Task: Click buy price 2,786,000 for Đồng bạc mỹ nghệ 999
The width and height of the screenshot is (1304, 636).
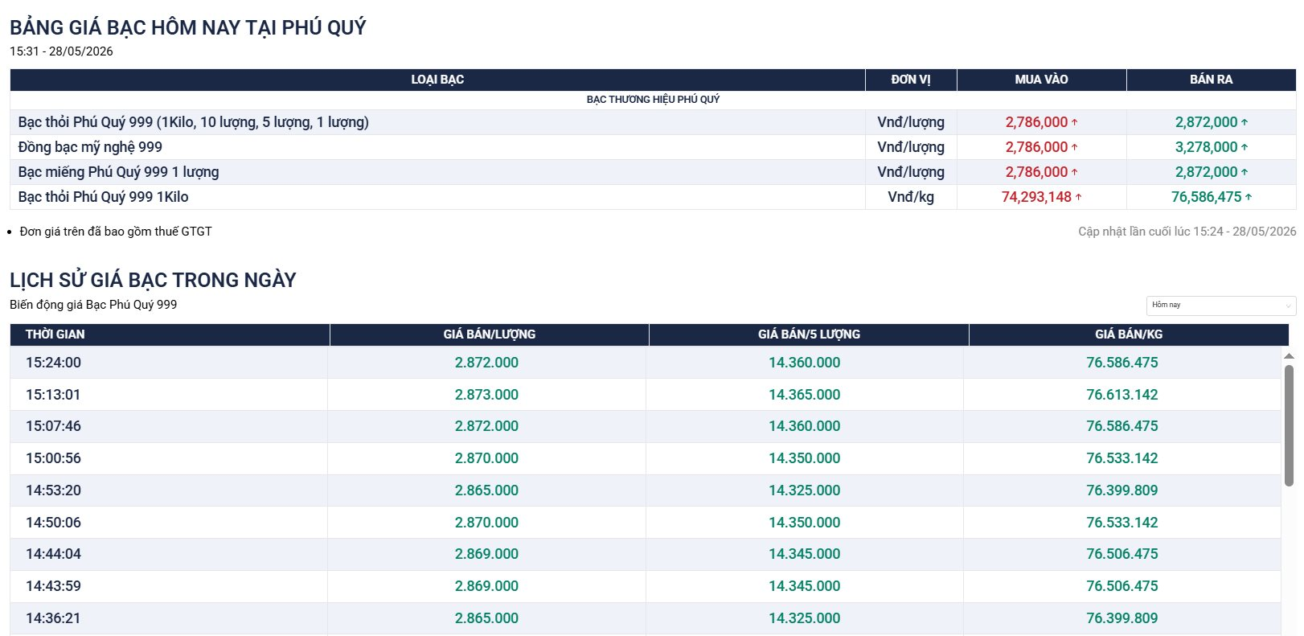Action: (x=1036, y=147)
